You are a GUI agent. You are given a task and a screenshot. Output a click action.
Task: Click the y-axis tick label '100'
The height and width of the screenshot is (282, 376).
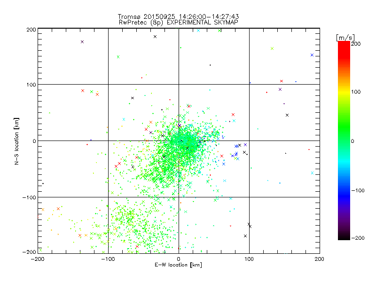[x=31, y=85]
